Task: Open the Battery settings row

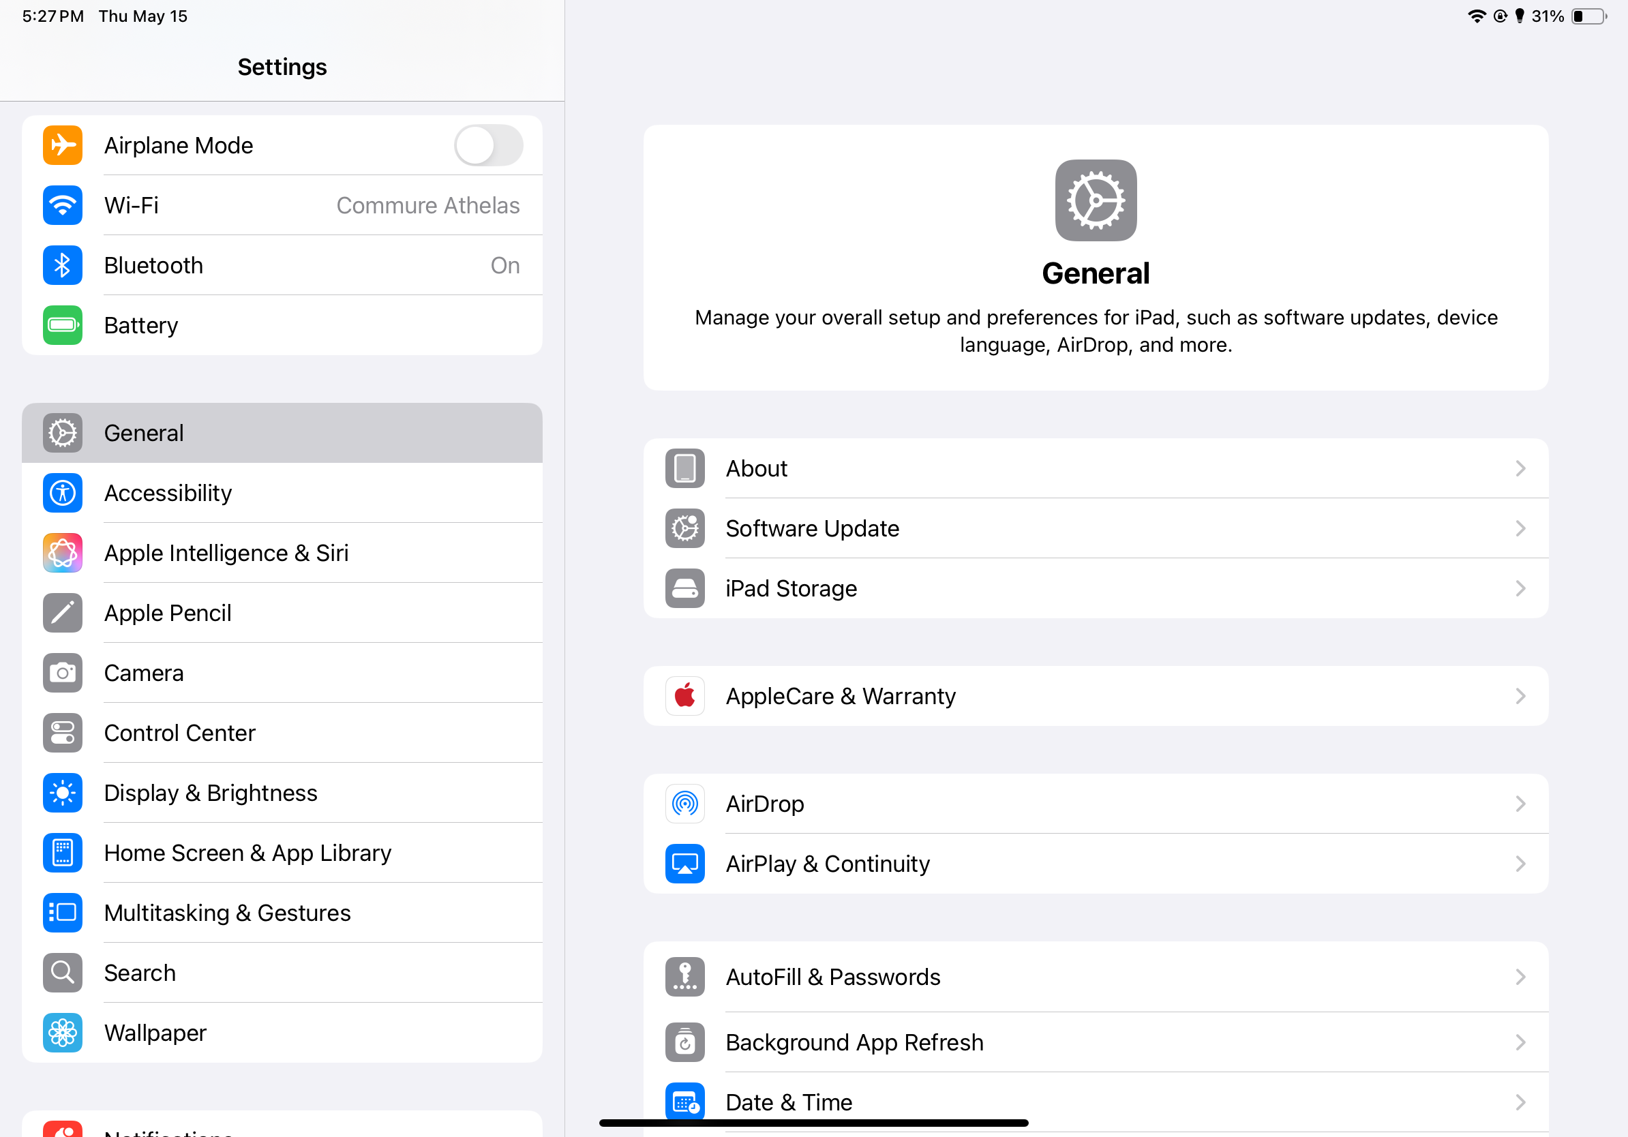Action: (282, 325)
